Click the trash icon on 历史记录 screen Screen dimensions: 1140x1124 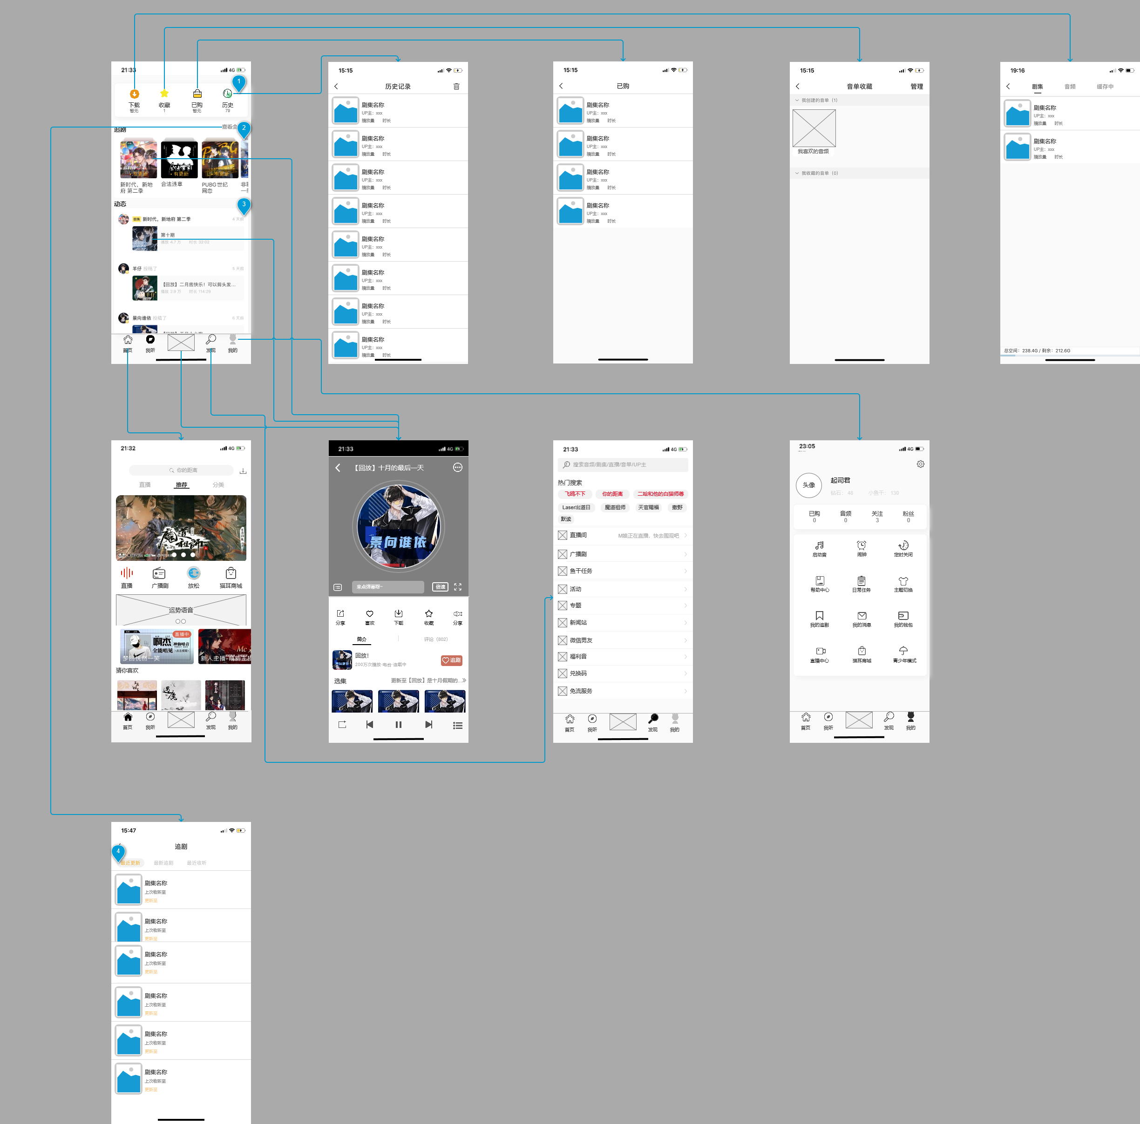click(x=456, y=87)
